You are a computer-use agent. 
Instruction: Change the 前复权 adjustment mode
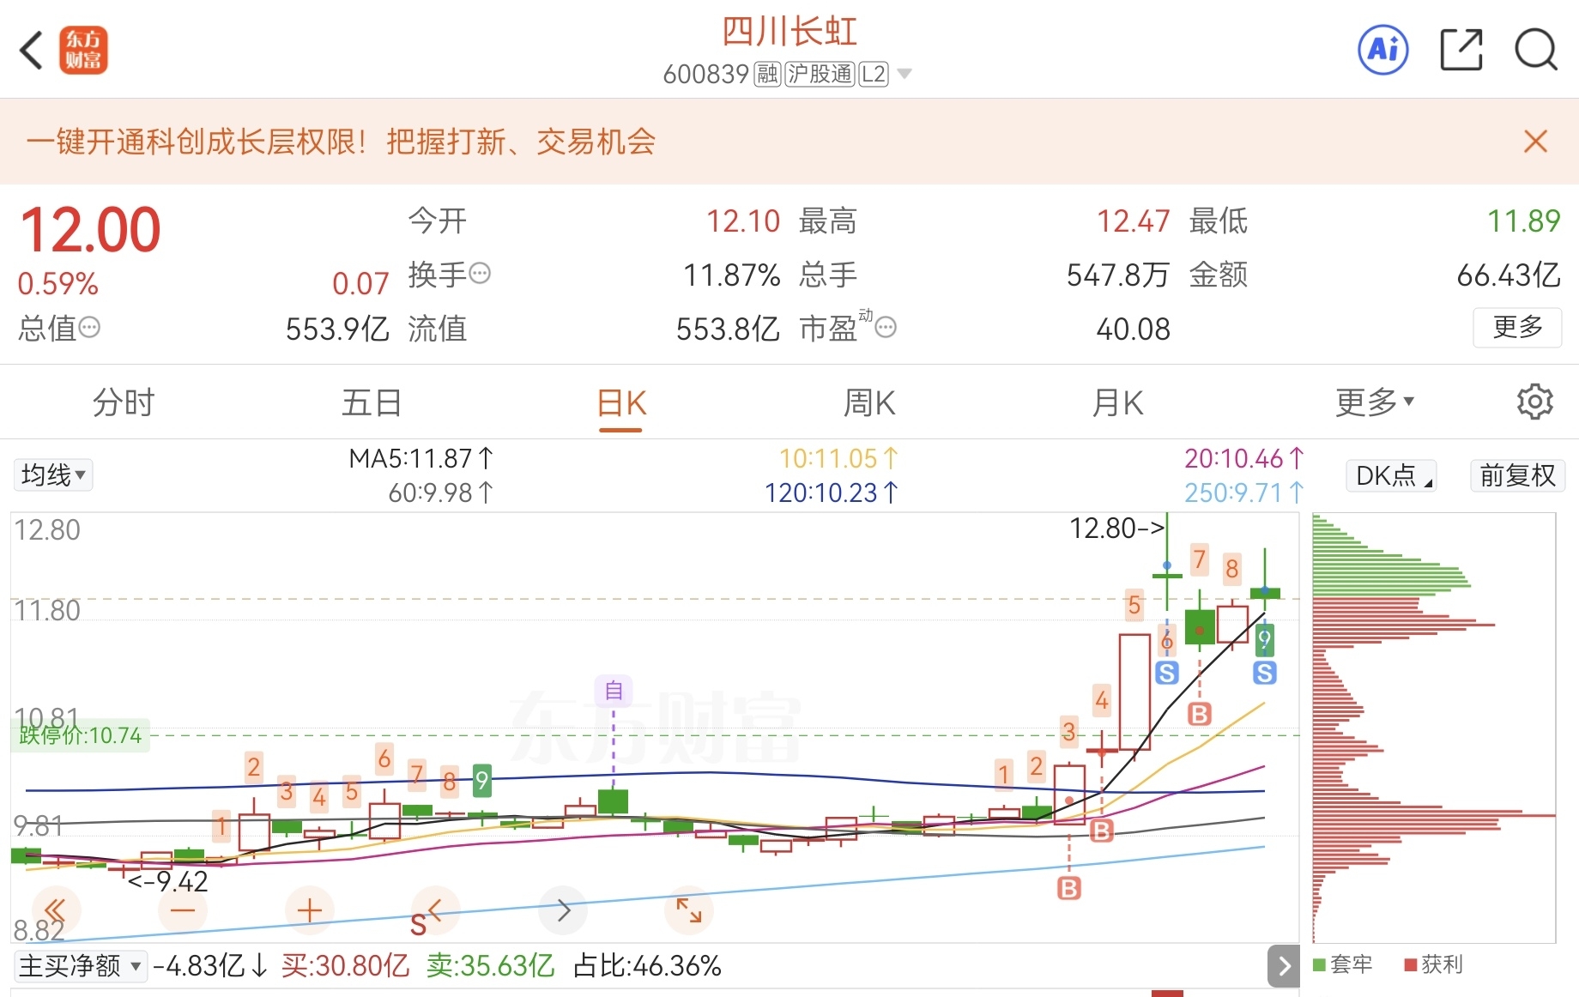coord(1517,475)
